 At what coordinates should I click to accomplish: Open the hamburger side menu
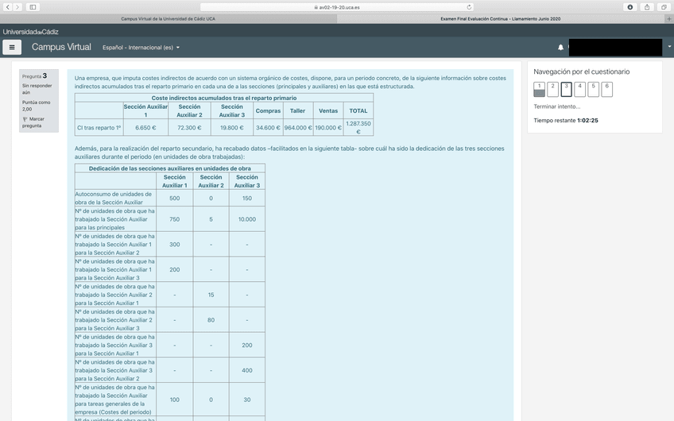(x=12, y=47)
